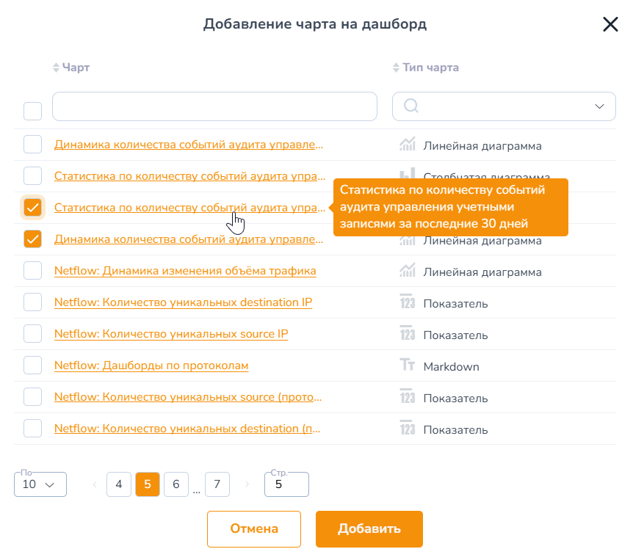
Task: Sort by the Тип чарта column arrows
Action: 396,68
